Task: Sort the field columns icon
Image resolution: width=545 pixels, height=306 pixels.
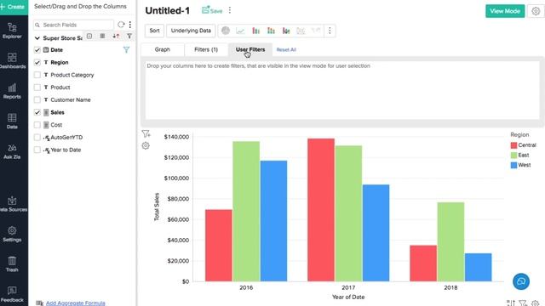Action: point(116,36)
